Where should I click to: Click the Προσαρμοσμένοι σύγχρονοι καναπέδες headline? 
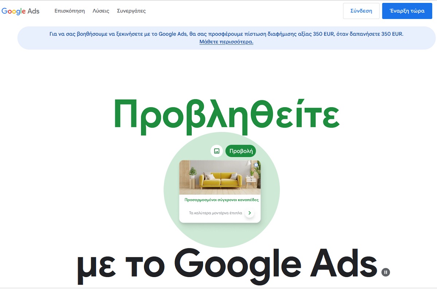coord(222,200)
